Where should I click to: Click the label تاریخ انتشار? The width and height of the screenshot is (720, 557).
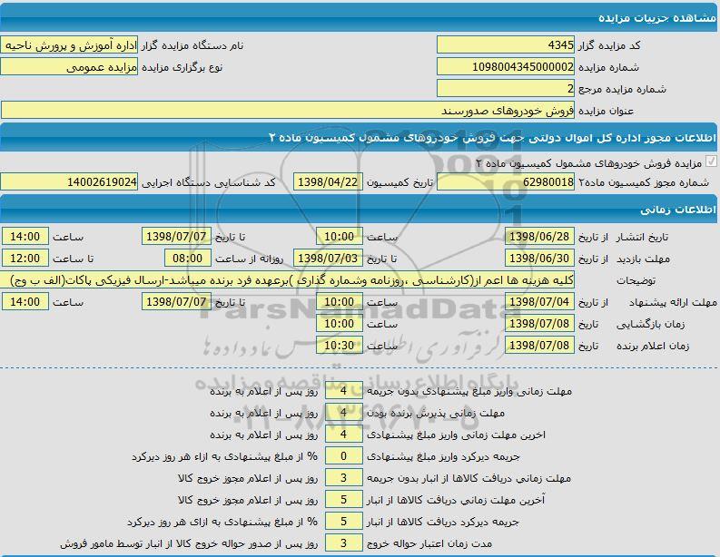click(x=642, y=237)
